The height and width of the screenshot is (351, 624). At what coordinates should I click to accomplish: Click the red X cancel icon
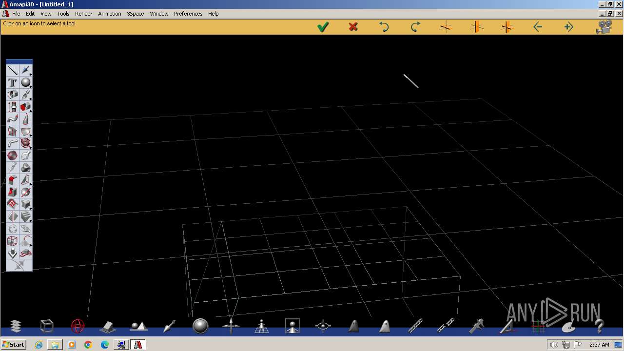pyautogui.click(x=353, y=27)
